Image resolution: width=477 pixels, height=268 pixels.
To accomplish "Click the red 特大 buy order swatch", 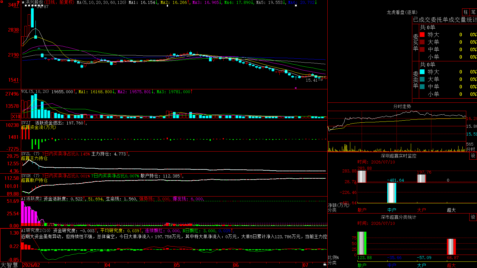I will [x=422, y=35].
